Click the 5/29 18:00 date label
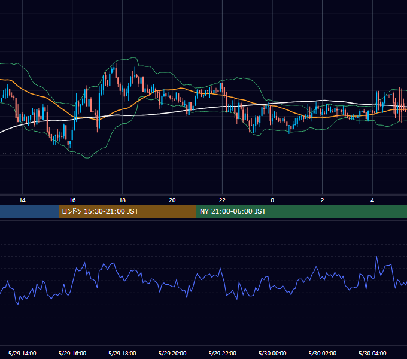The image size is (407, 359). (x=122, y=353)
